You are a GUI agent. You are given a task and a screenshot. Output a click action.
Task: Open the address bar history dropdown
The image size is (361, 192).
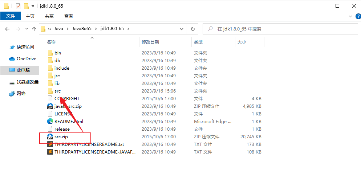[182, 29]
